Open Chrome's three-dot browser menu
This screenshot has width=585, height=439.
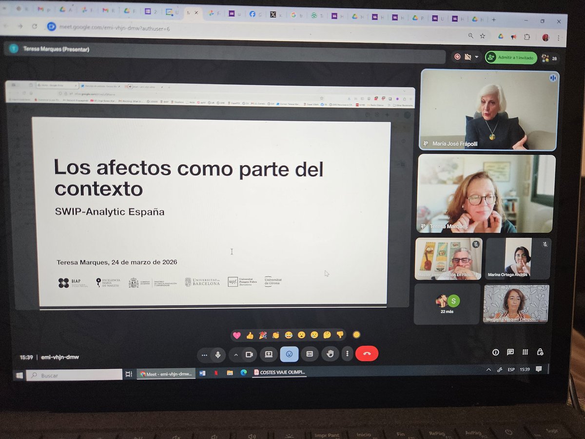559,38
